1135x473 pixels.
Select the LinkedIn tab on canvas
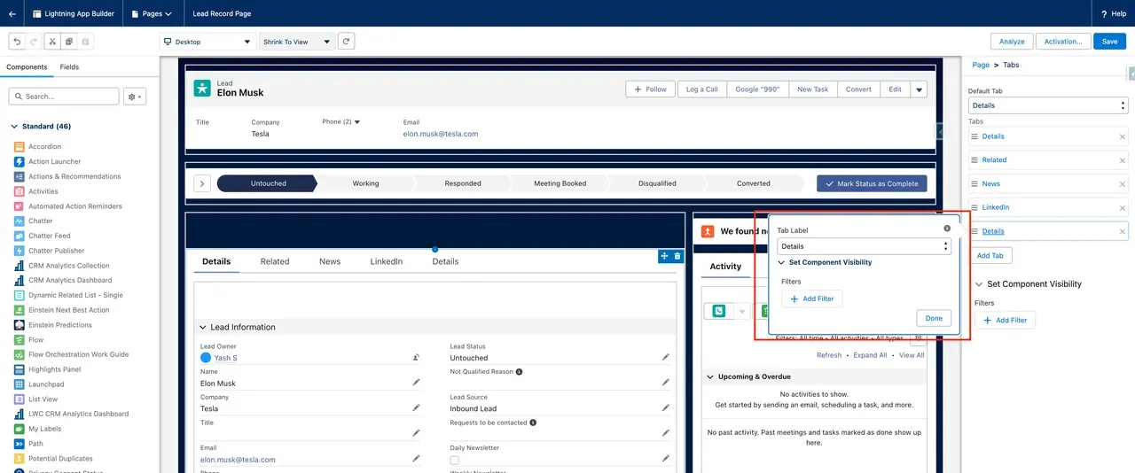[386, 261]
